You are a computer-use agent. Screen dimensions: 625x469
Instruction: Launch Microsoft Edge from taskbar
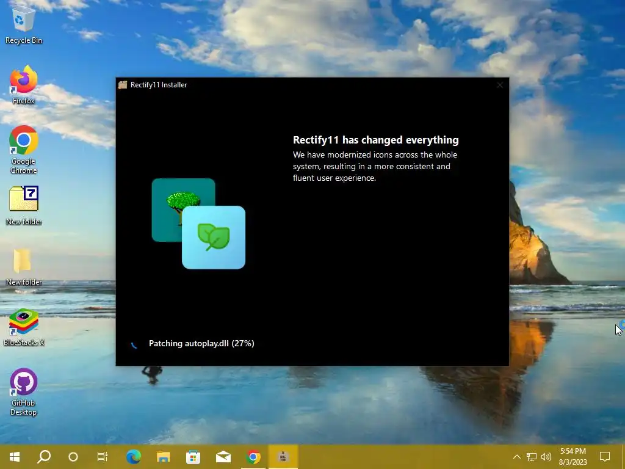pyautogui.click(x=133, y=457)
